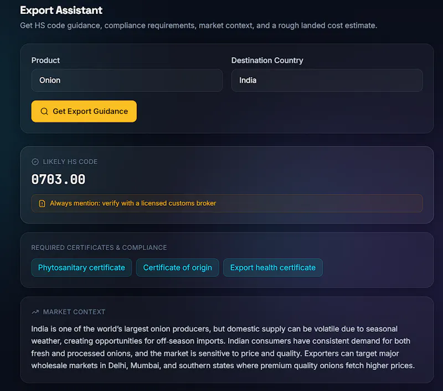
Task: Click the warning document icon in broker notice
Action: click(x=42, y=204)
